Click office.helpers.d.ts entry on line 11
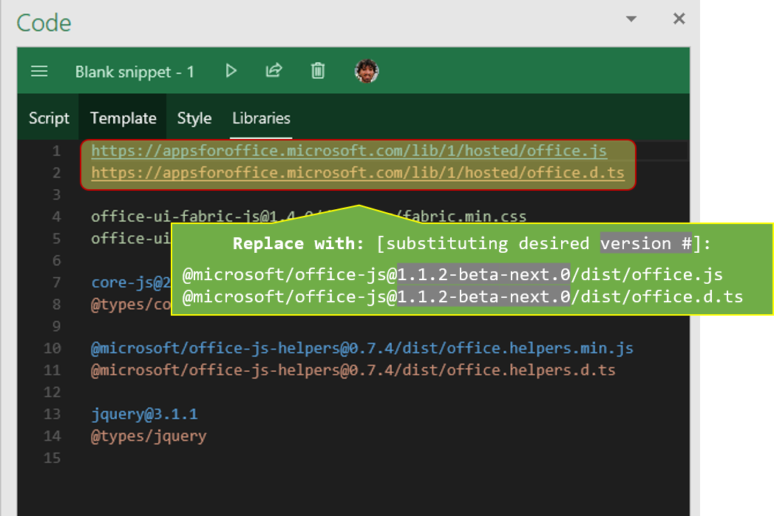Image resolution: width=774 pixels, height=516 pixels. [353, 370]
